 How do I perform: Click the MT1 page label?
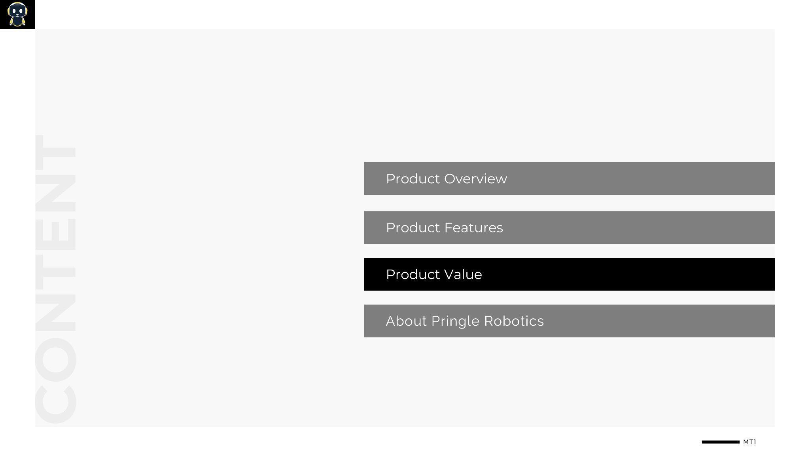point(749,442)
